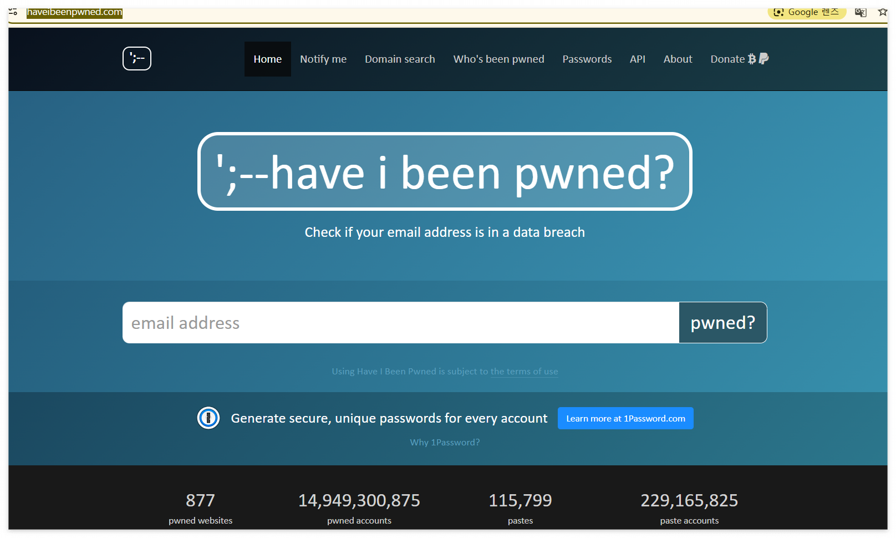Launch Google Lens from the address bar
The width and height of the screenshot is (896, 538).
click(x=807, y=12)
